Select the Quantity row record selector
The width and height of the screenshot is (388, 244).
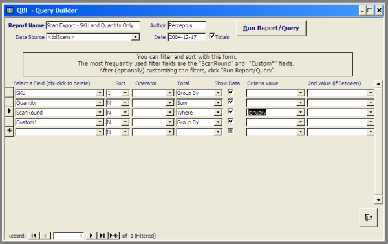[9, 102]
